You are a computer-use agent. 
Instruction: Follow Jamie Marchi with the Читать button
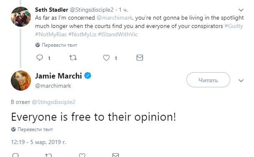pyautogui.click(x=208, y=80)
